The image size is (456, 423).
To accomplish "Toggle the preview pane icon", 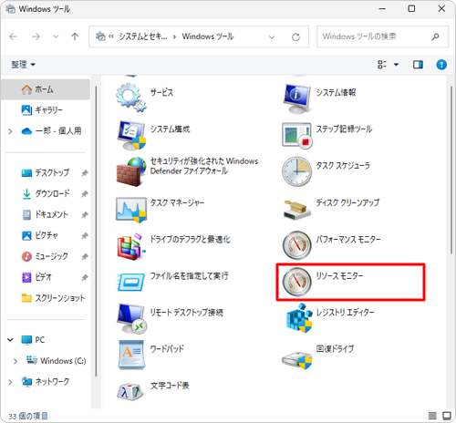I will tap(418, 65).
